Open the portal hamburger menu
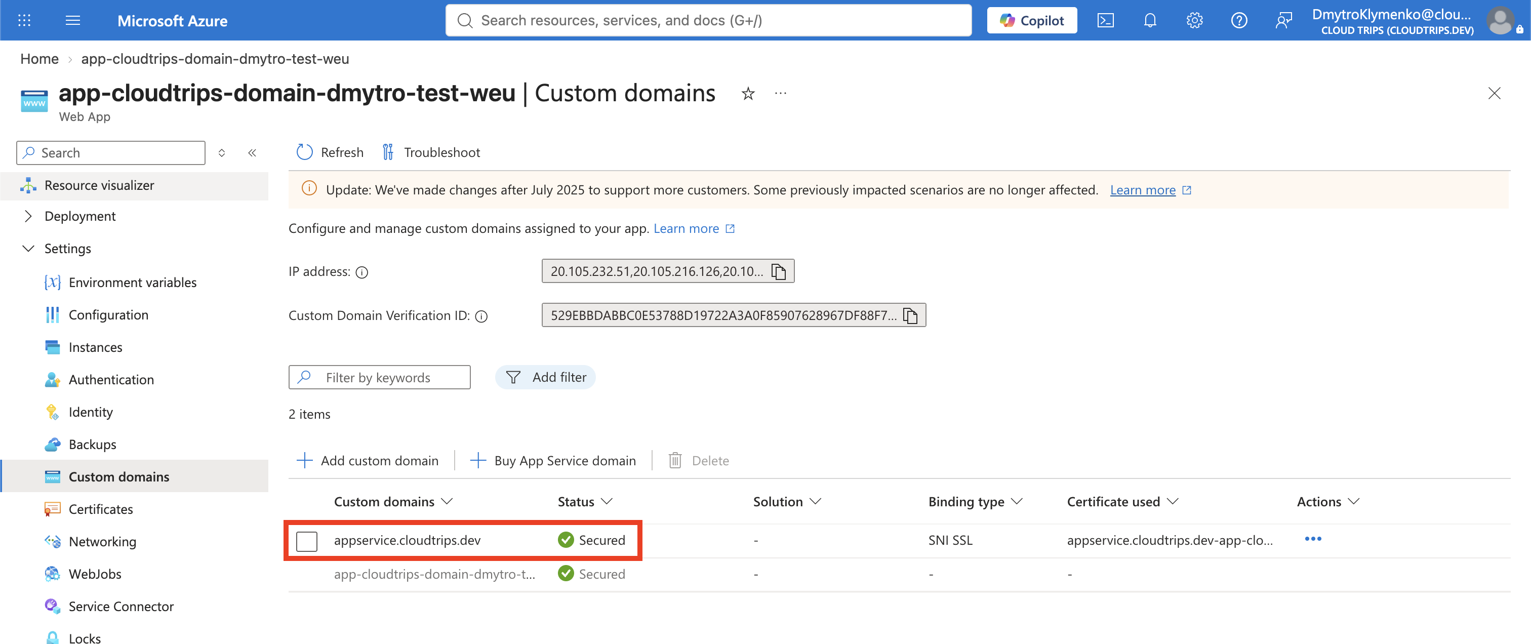The image size is (1531, 644). coord(72,21)
